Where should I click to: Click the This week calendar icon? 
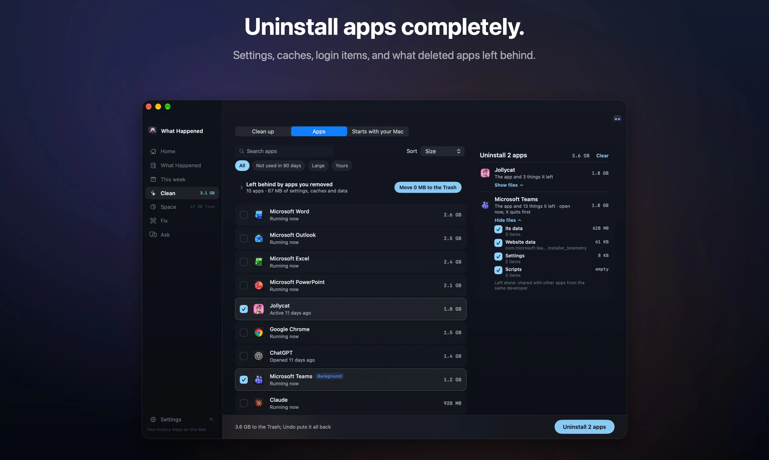[x=153, y=179]
